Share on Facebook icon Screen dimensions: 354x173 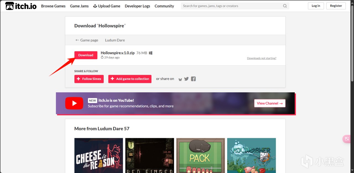point(193,79)
